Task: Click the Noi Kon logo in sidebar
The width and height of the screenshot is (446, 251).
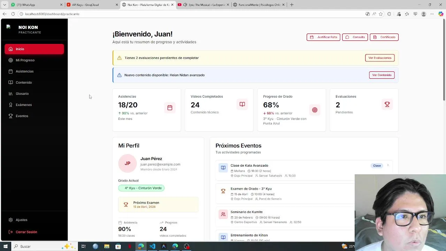Action: click(9, 27)
